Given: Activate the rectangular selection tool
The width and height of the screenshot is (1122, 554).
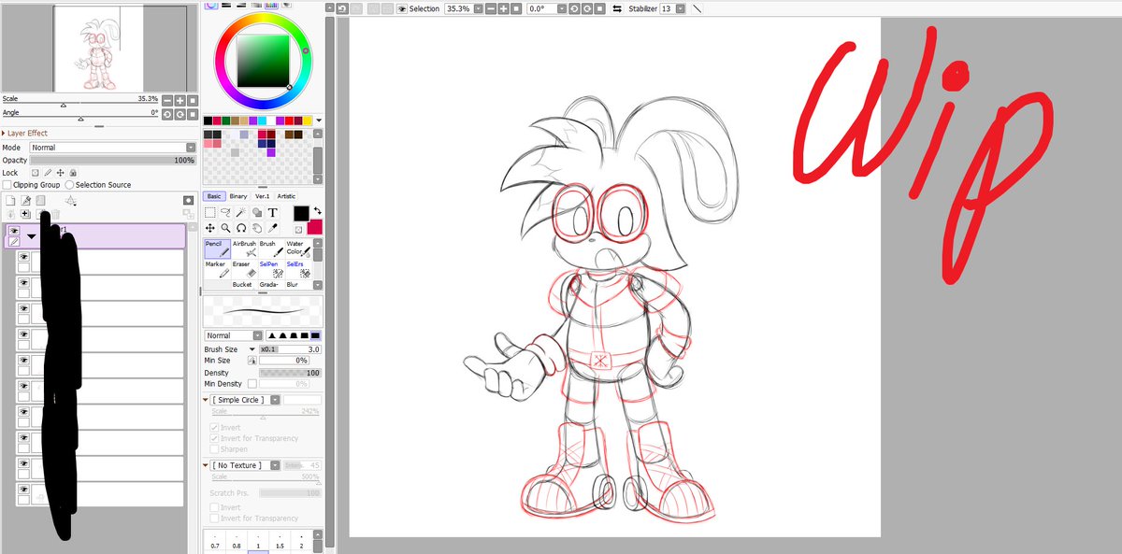Looking at the screenshot, I should click(x=209, y=212).
